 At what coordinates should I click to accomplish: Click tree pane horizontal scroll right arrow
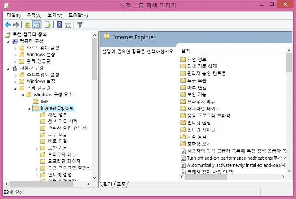[x=88, y=184]
